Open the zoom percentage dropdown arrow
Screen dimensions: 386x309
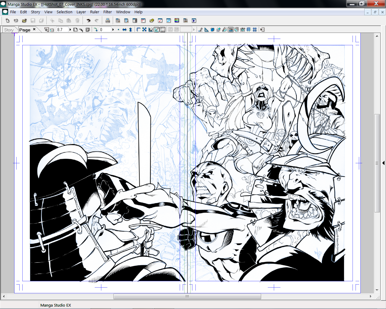click(70, 30)
